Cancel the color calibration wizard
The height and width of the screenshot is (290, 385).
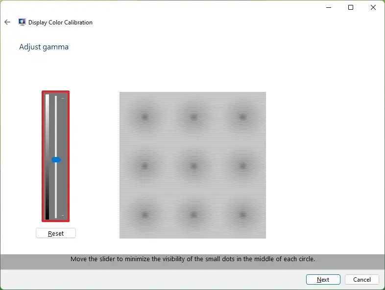click(x=362, y=279)
